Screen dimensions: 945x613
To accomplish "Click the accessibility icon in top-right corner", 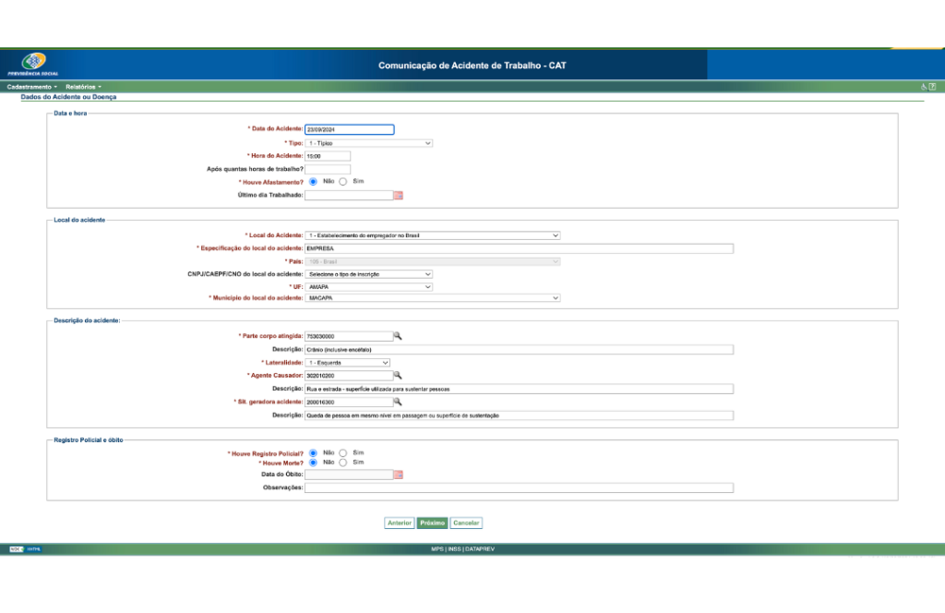I will pyautogui.click(x=924, y=87).
